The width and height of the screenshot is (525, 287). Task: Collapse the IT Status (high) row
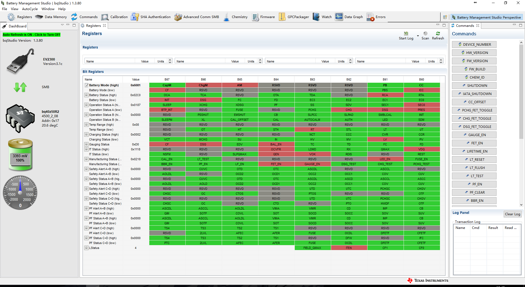click(86, 149)
